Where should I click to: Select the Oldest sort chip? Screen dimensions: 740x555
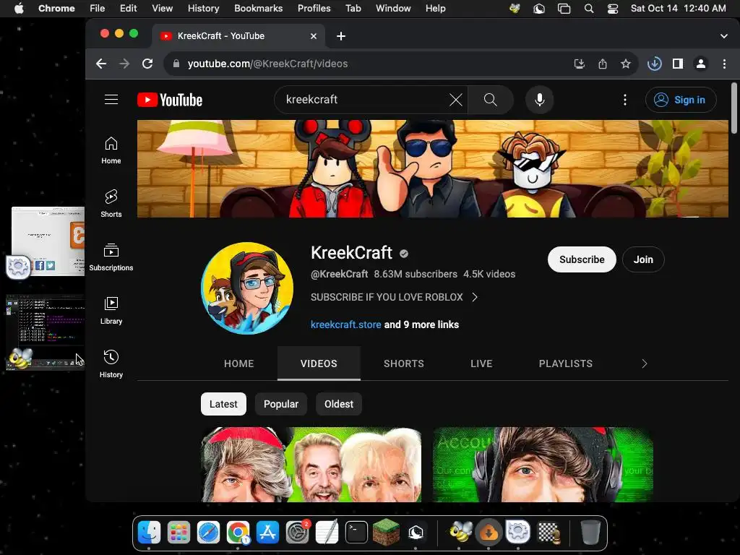coord(338,404)
